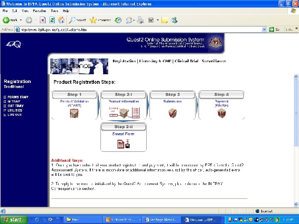Click the Step 2-ii header button
This screenshot has height=224, width=299.
click(124, 127)
